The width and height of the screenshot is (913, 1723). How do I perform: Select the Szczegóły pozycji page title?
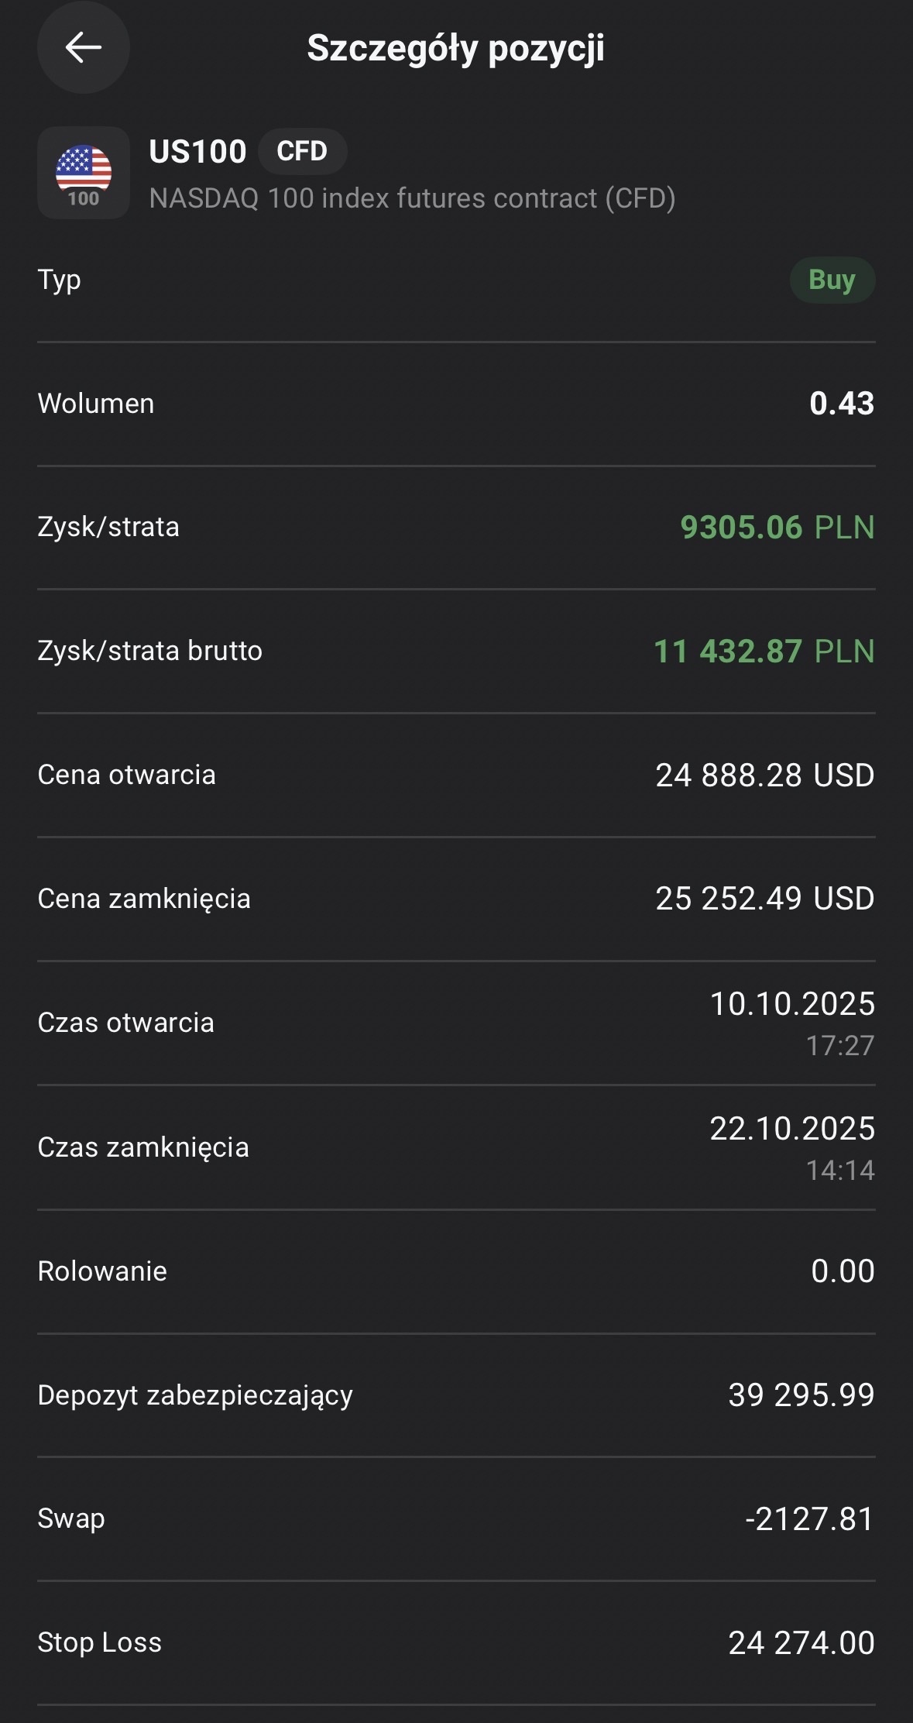click(x=455, y=48)
